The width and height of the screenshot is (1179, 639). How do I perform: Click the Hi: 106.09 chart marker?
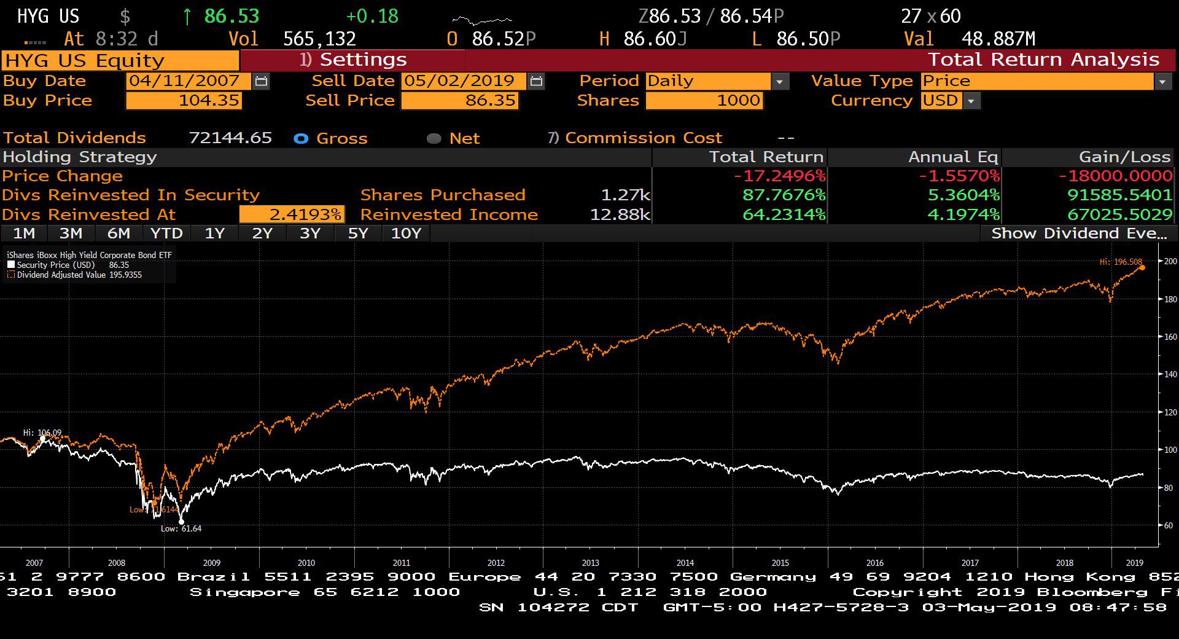pyautogui.click(x=42, y=437)
